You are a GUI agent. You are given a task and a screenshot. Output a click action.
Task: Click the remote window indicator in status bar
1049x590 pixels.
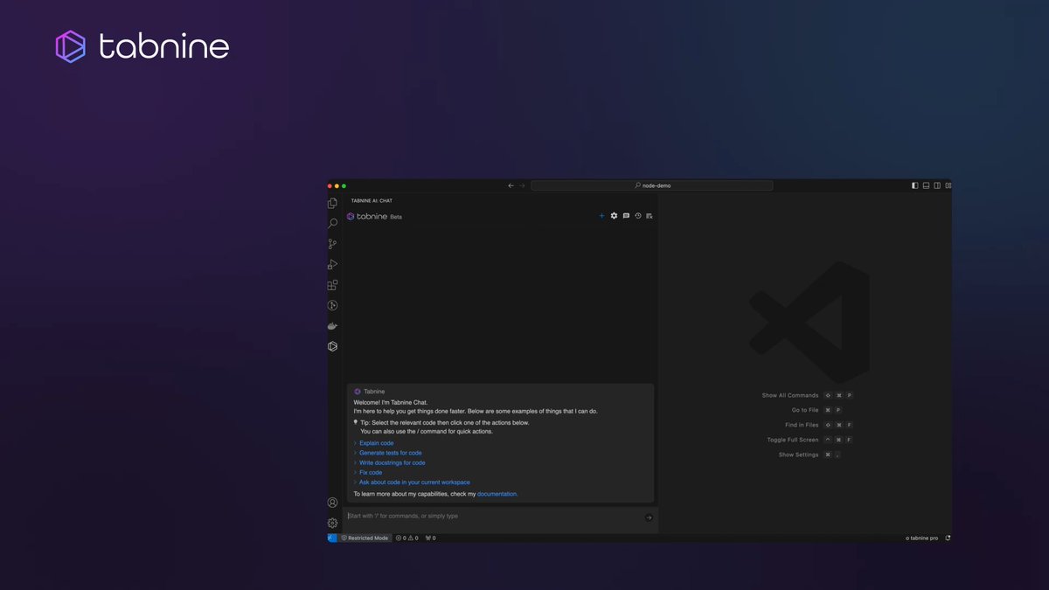point(332,538)
